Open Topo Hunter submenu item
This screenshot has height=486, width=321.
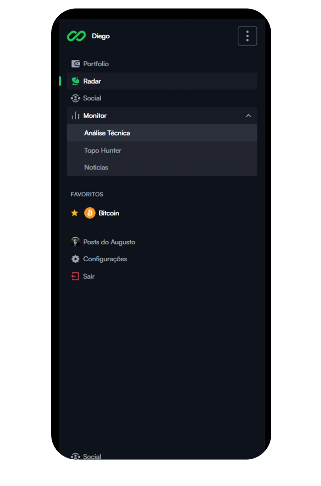[162, 150]
